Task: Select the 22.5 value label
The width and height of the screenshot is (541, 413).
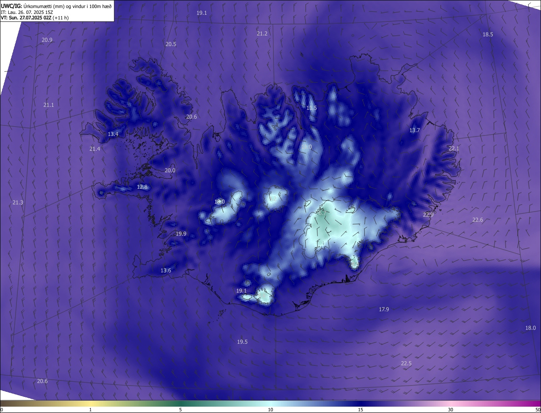Action: (x=406, y=363)
